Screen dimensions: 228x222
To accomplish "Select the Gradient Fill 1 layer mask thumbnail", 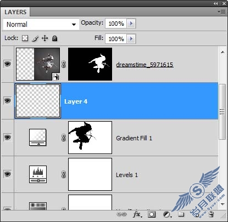I will [90, 138].
